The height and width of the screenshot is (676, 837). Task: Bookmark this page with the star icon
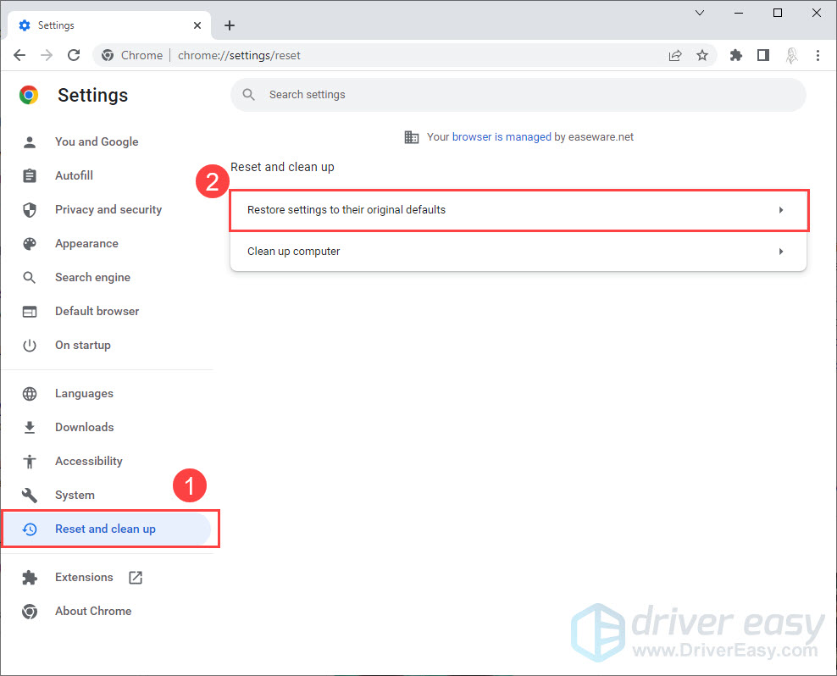701,55
